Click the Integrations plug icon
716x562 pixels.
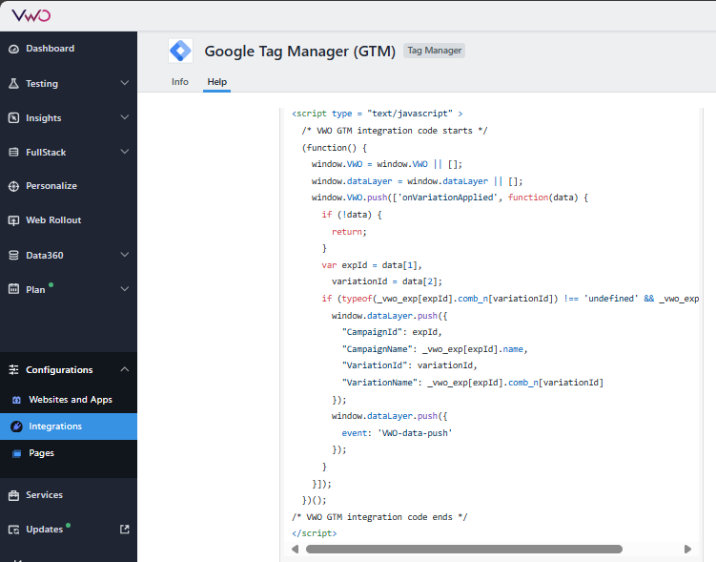tap(16, 427)
